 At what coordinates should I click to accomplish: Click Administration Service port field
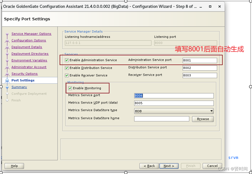(x=200, y=60)
